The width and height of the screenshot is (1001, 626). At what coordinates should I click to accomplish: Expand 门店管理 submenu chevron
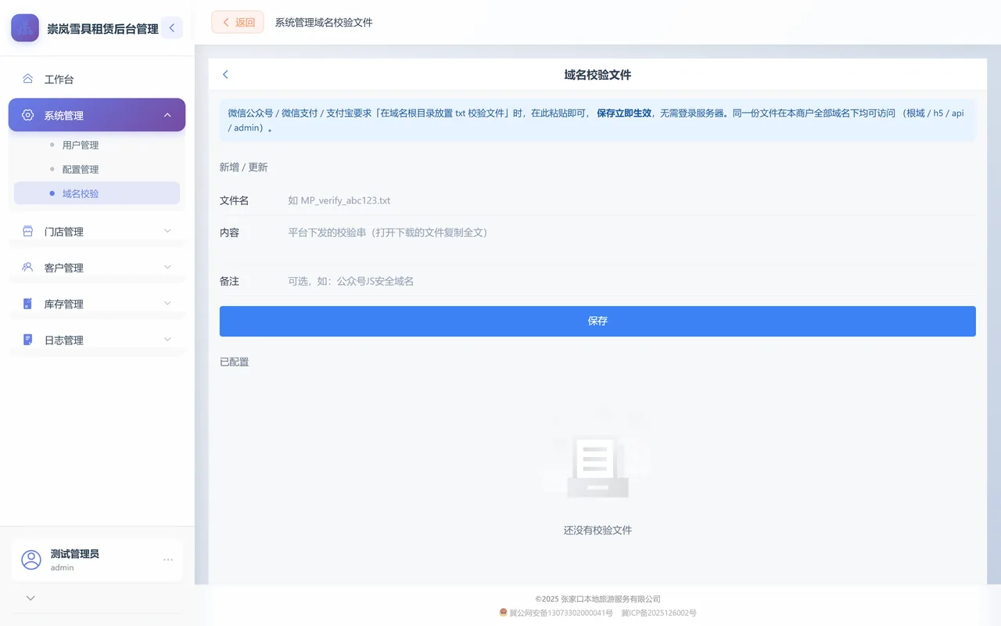point(167,231)
